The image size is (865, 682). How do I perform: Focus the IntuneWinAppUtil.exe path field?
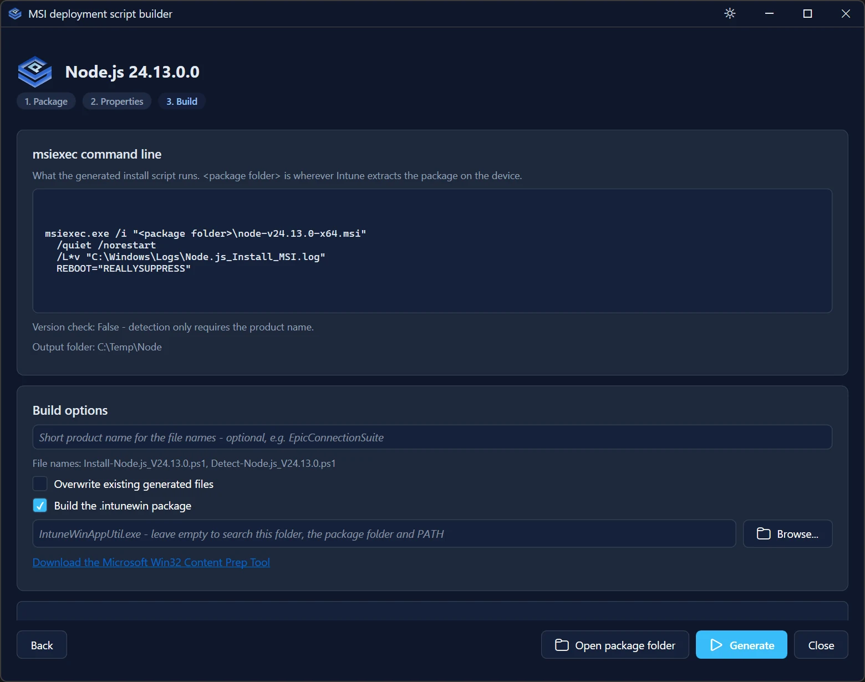pyautogui.click(x=384, y=533)
